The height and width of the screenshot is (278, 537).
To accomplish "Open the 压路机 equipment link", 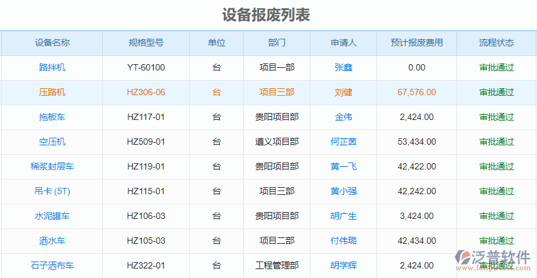I will (x=52, y=92).
